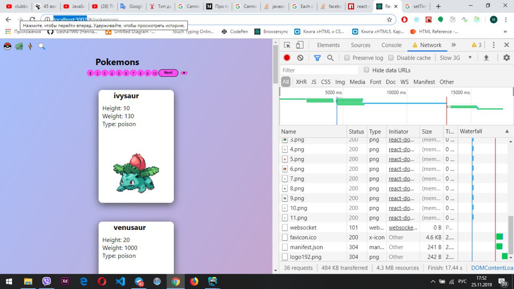Open the Console tab
The width and height of the screenshot is (514, 289).
pyautogui.click(x=392, y=45)
